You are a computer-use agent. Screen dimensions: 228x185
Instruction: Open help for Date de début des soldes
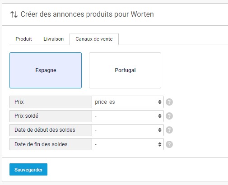tap(169, 130)
